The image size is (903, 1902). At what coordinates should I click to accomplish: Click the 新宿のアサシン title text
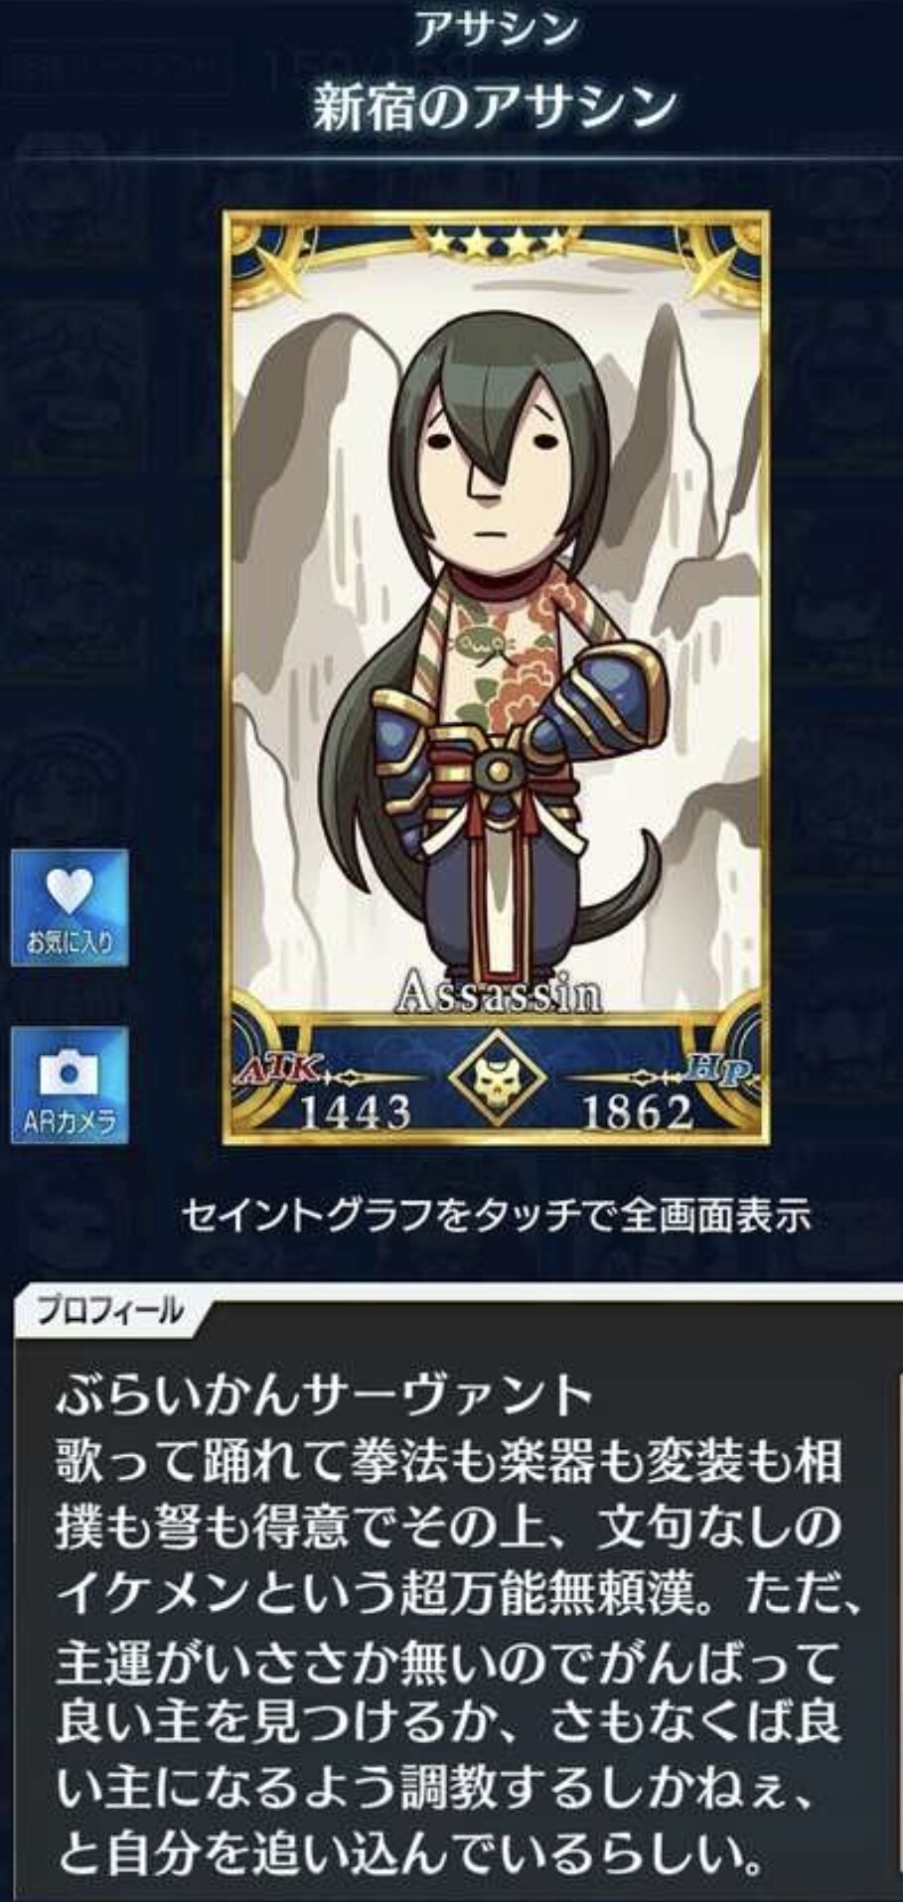496,107
